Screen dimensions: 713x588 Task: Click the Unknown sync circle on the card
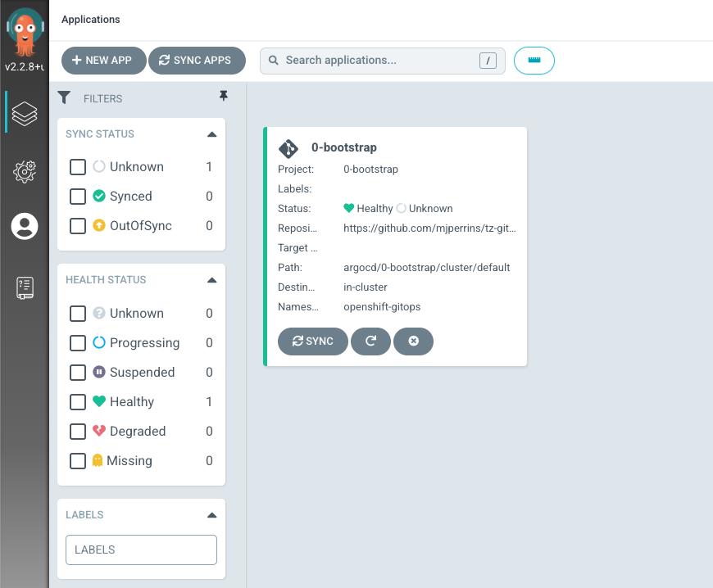point(401,208)
